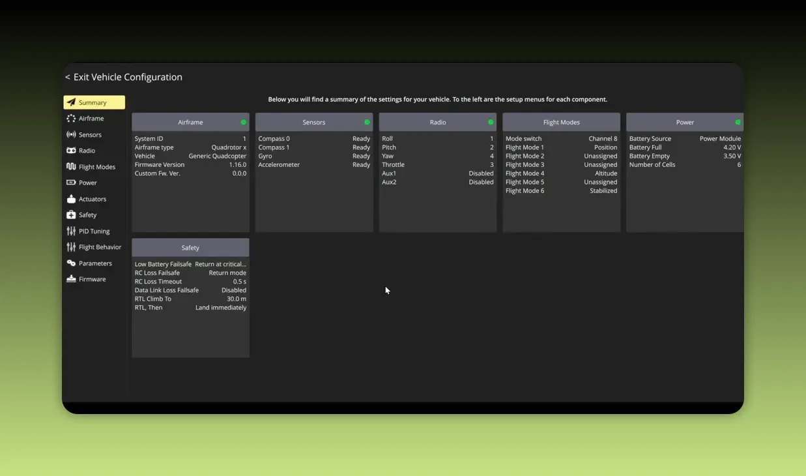Image resolution: width=806 pixels, height=476 pixels.
Task: Expand the Safety summary panel
Action: (x=190, y=247)
